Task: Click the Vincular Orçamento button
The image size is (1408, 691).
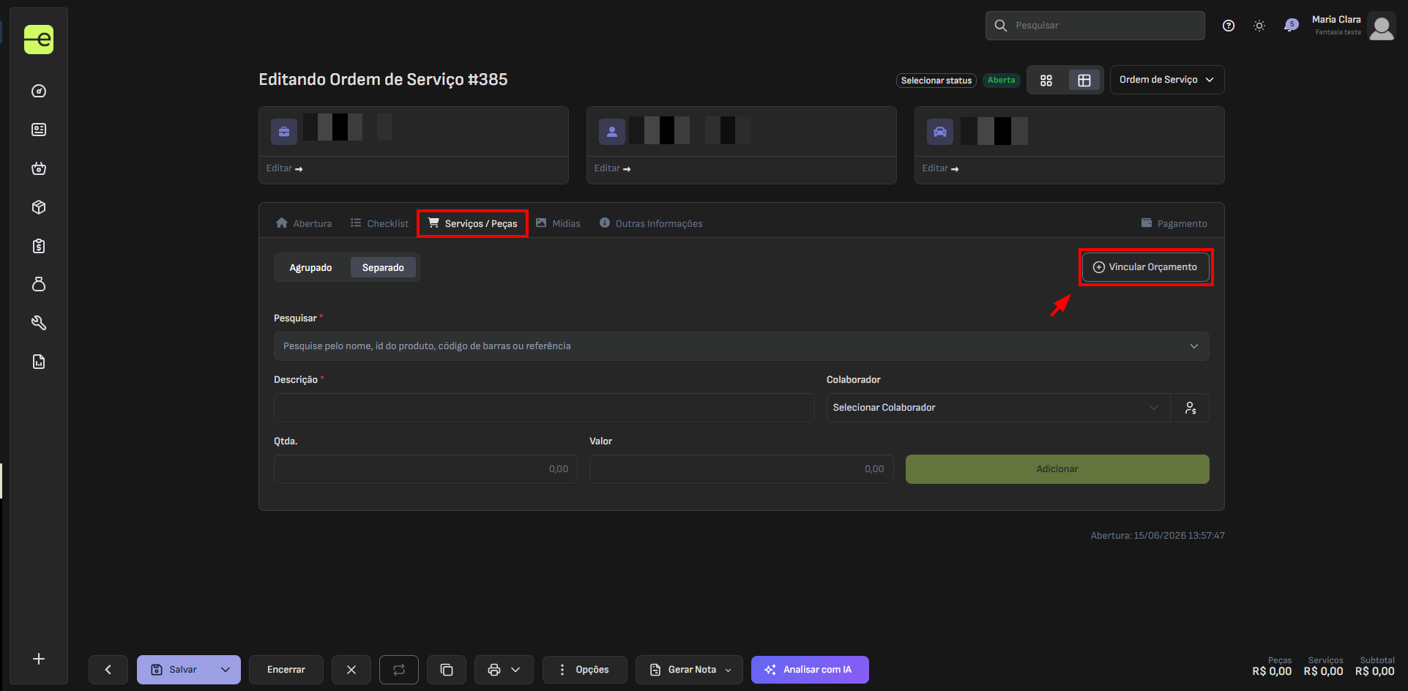Action: (1145, 267)
